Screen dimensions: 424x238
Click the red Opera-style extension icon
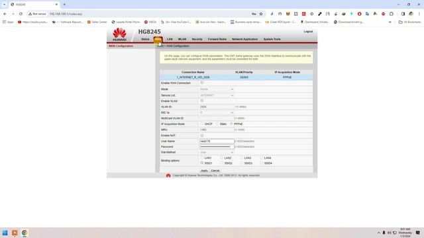(359, 14)
